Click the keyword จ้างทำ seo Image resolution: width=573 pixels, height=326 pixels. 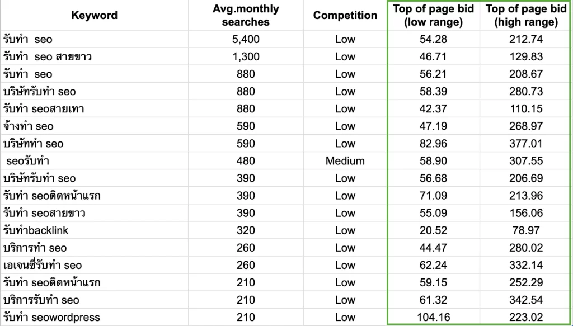click(x=28, y=126)
